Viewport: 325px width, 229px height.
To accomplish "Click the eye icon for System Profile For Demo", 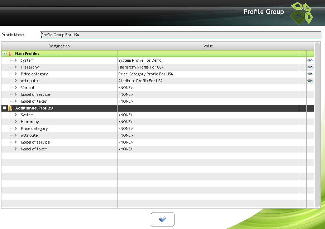I will (x=310, y=60).
